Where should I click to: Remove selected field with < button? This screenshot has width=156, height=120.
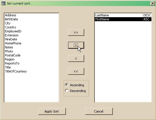click(76, 58)
